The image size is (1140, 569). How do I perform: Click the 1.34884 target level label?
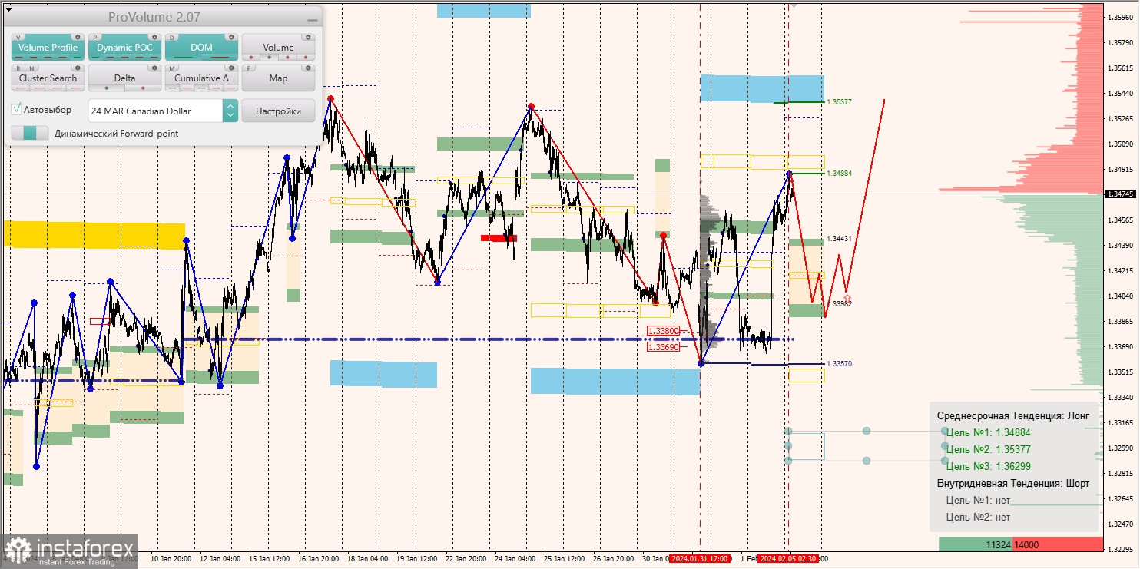839,174
